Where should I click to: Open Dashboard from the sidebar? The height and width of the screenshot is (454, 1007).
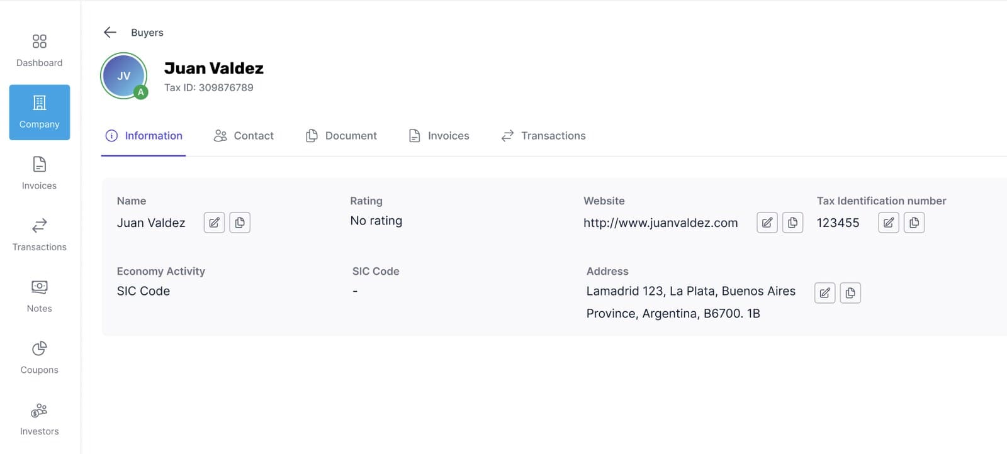40,51
